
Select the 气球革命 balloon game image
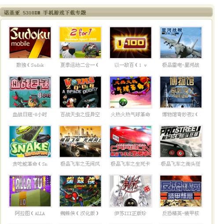pyautogui.click(x=131, y=92)
